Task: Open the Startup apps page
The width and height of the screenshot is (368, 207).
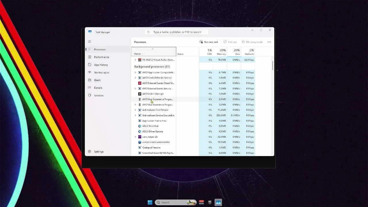Action: [108, 72]
